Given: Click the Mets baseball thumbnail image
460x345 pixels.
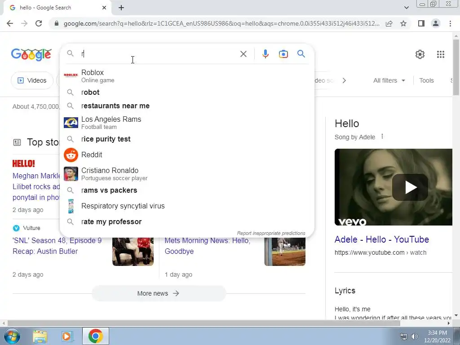Looking at the screenshot, I should (285, 252).
